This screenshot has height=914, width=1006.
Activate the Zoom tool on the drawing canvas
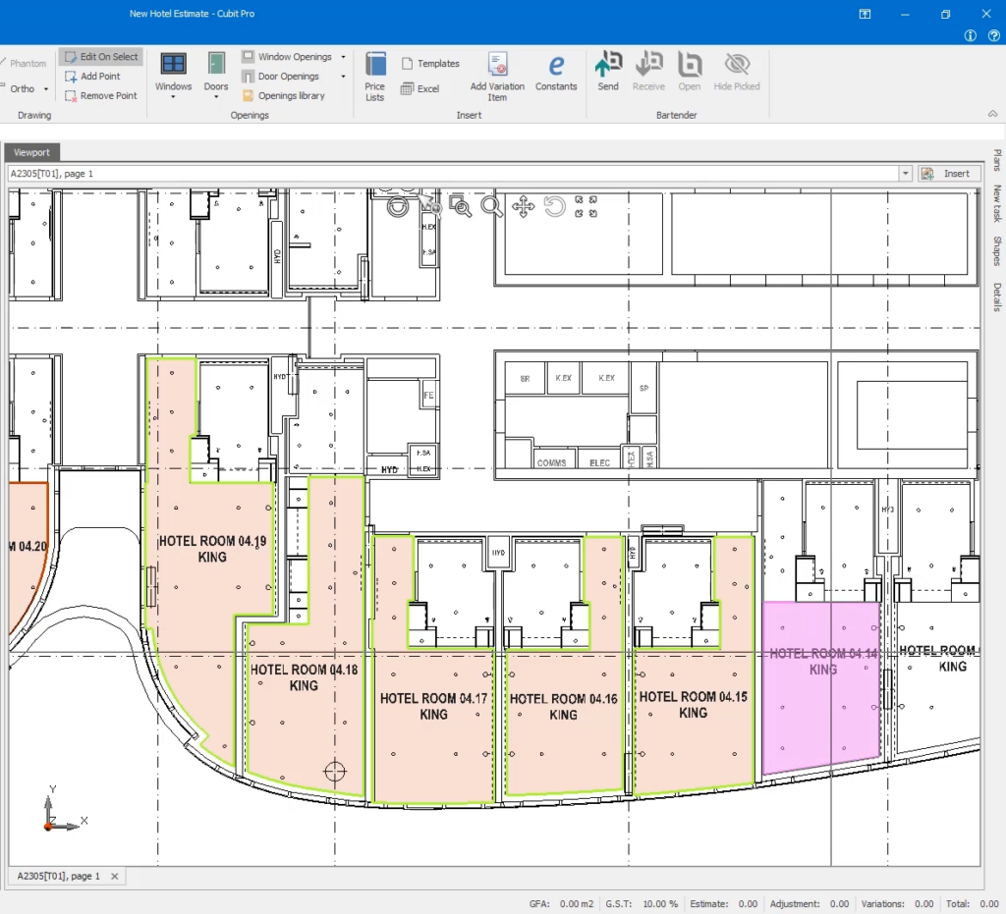click(491, 207)
